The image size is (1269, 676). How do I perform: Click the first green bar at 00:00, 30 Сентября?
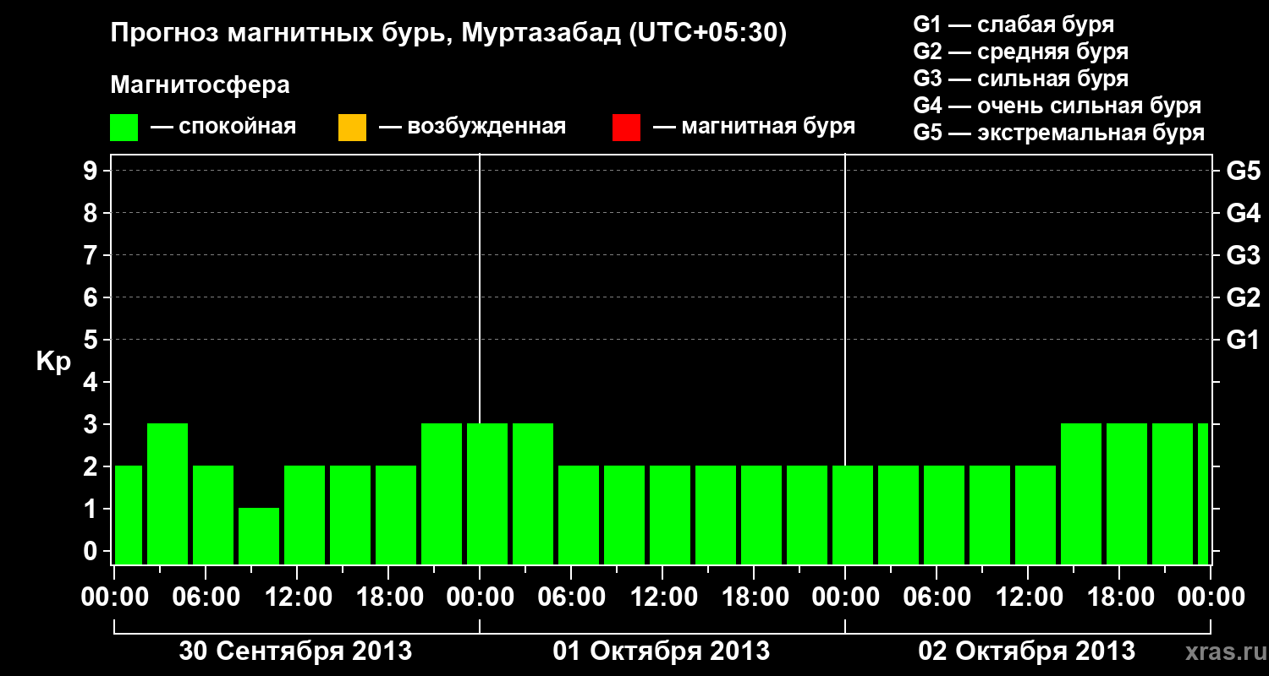pyautogui.click(x=129, y=515)
